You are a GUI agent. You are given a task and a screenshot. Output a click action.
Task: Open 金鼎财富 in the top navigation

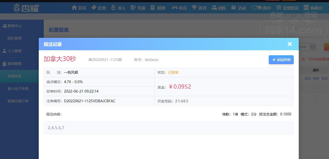point(287,8)
